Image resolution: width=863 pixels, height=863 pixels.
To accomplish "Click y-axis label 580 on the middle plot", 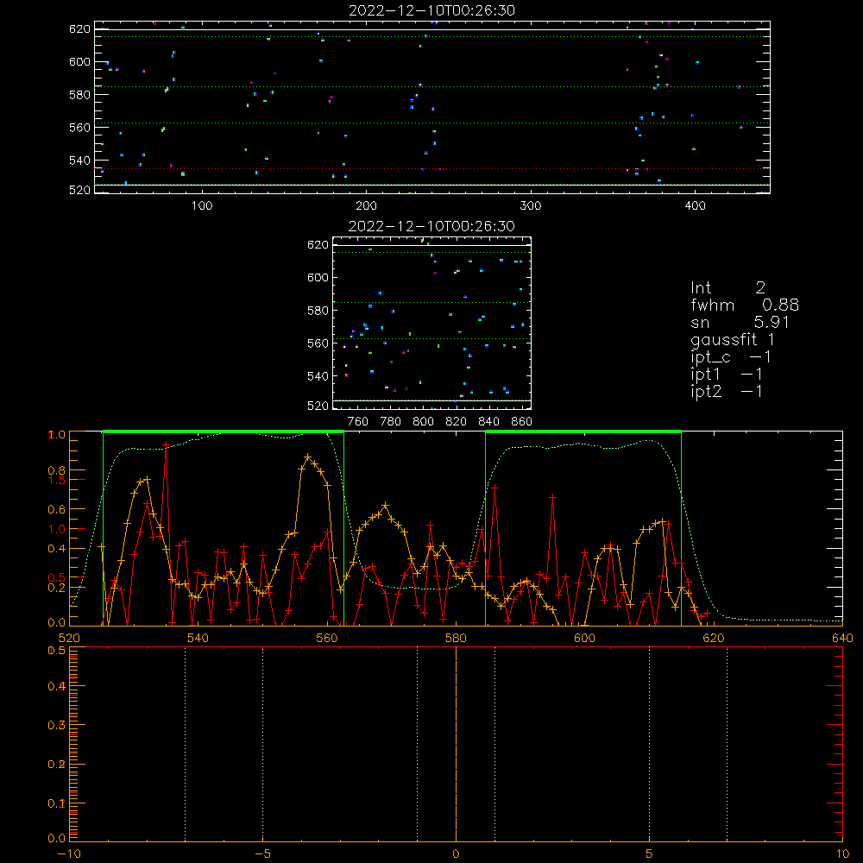I will [x=318, y=311].
